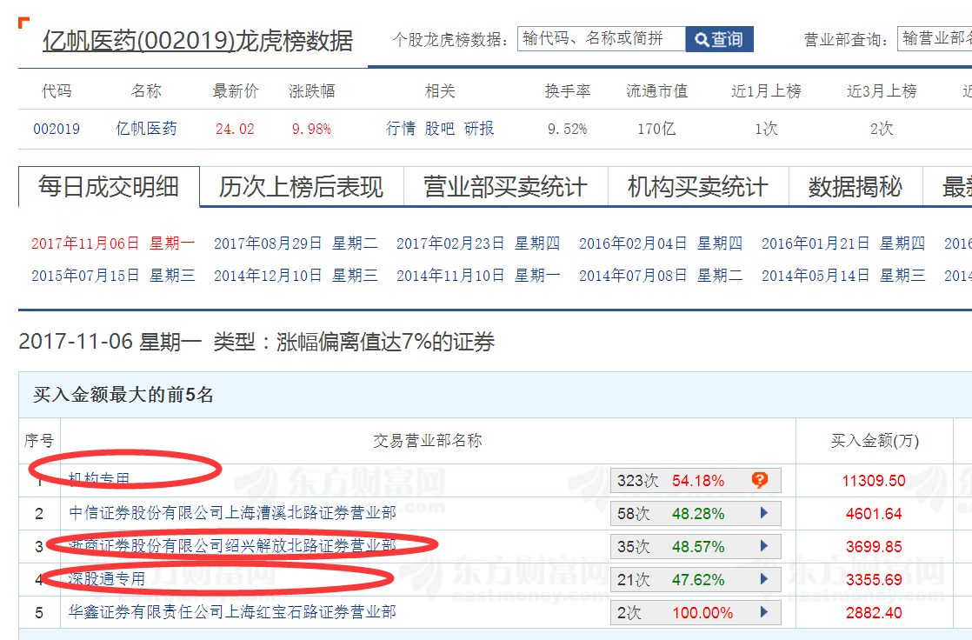Select date 2017年08月29日 星期二
Screen dimensions: 972x640
[x=296, y=243]
